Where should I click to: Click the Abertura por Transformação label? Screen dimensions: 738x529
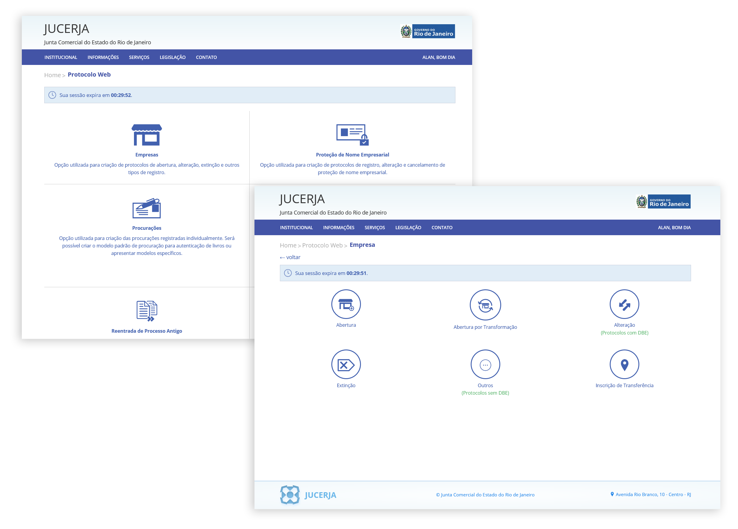(x=485, y=327)
